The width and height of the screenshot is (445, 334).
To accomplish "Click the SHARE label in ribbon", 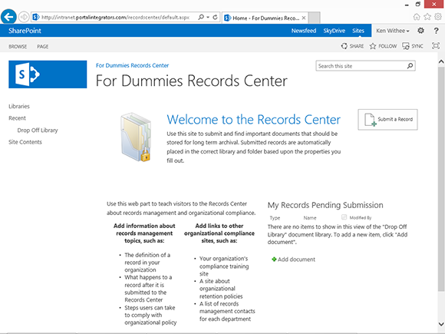I will pos(357,46).
